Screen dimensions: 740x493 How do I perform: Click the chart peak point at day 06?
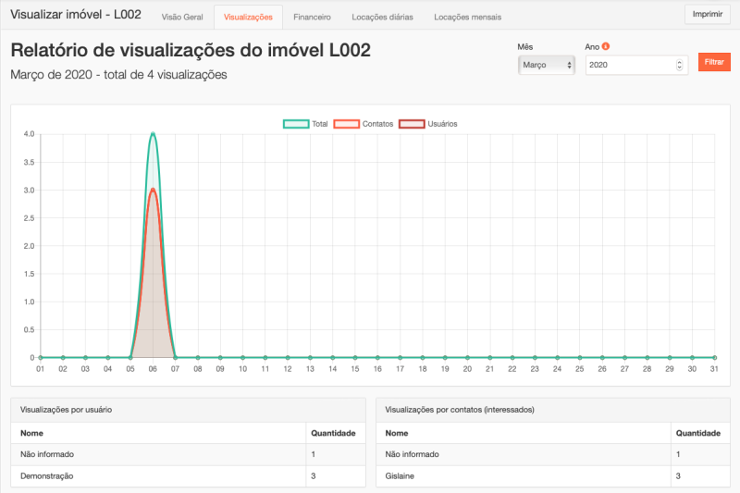(x=153, y=134)
